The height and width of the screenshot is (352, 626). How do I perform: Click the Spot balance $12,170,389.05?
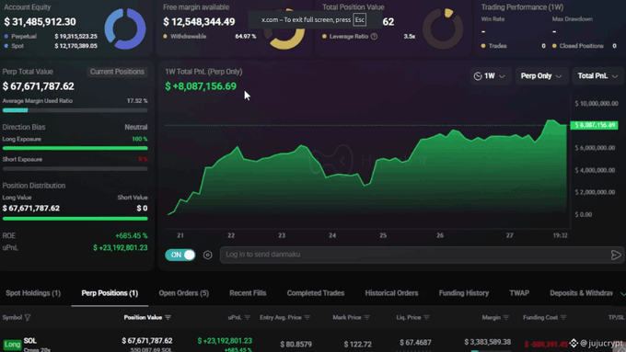click(75, 46)
